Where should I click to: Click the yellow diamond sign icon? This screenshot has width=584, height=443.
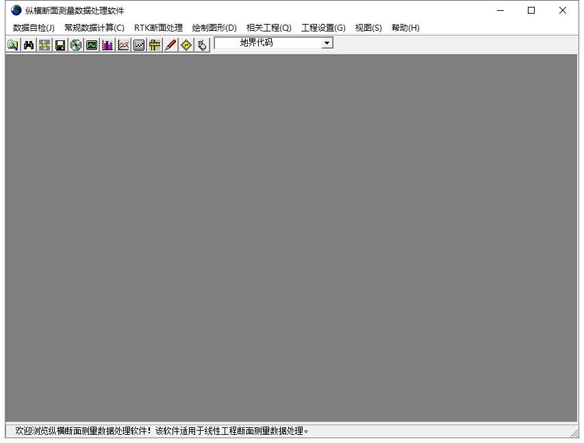186,45
